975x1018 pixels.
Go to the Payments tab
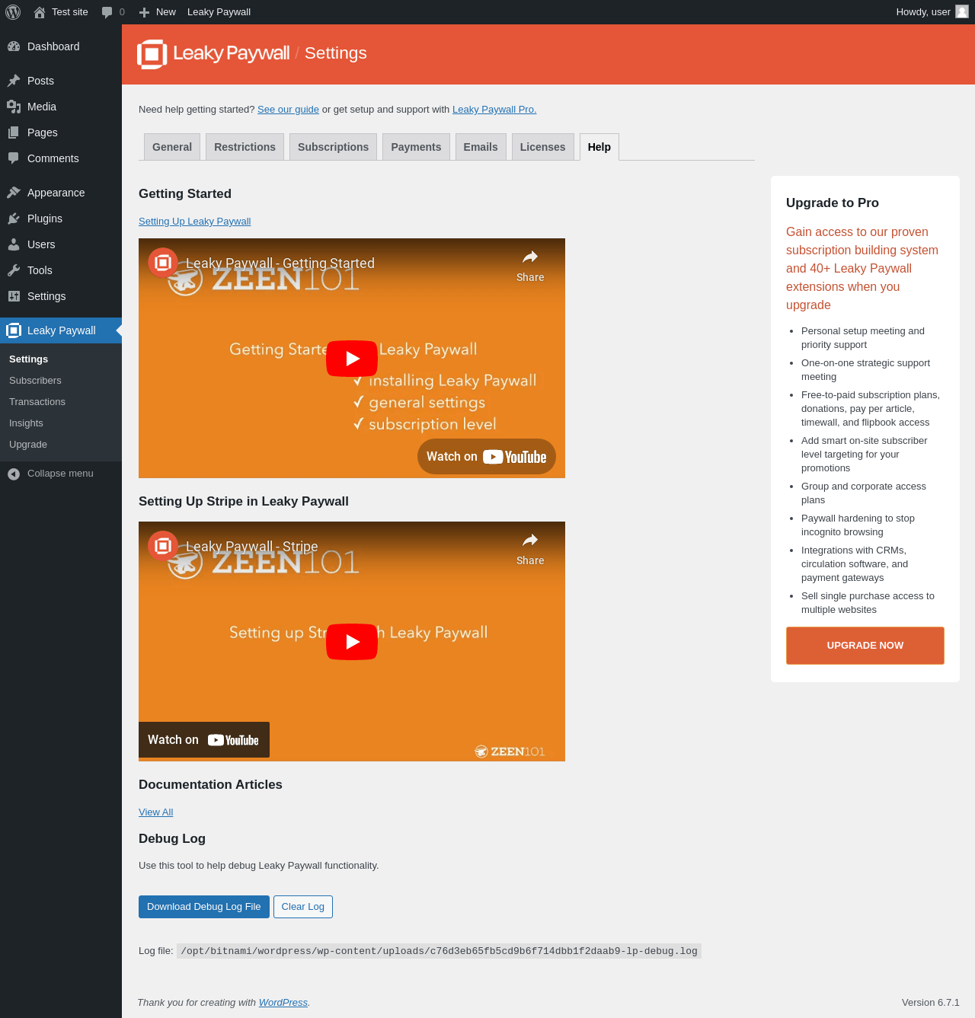pos(416,147)
